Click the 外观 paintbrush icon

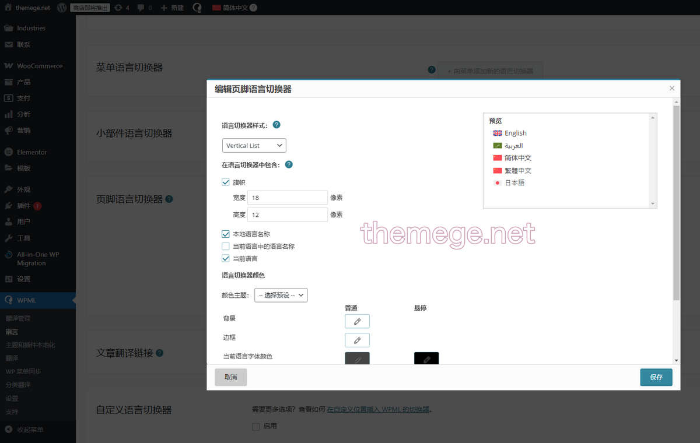click(9, 189)
